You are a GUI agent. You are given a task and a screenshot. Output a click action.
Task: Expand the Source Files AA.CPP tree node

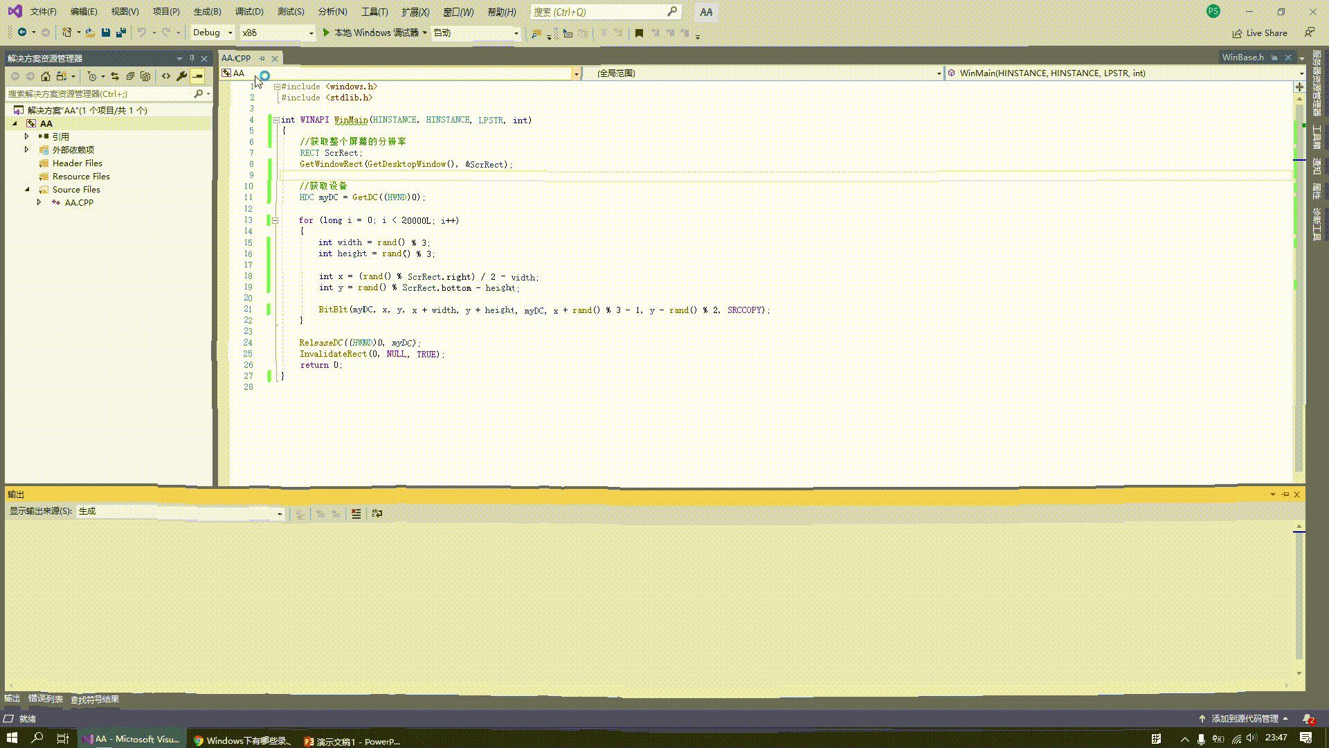[x=39, y=202]
